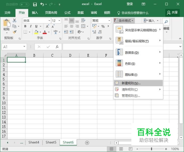Open number format dropdown showing 常规
Viewport: 184px width, 152px height.
click(109, 21)
